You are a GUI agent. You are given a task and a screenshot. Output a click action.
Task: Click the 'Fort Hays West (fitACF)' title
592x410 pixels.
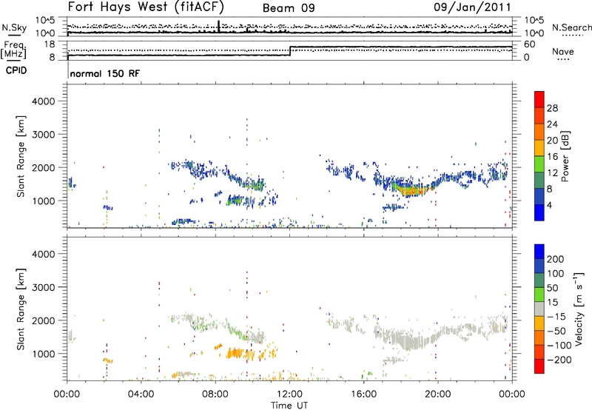146,7
